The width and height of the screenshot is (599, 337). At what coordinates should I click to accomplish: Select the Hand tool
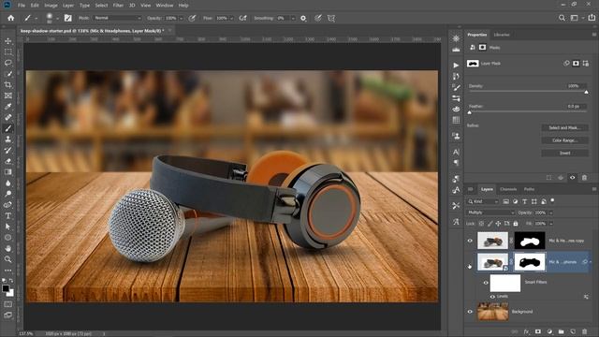click(x=8, y=249)
